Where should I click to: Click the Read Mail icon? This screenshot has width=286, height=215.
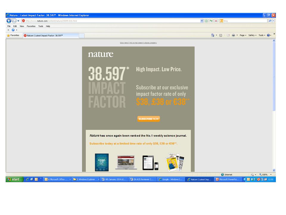(x=228, y=35)
